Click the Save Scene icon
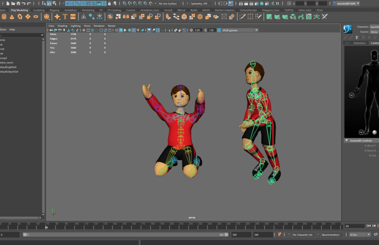The width and height of the screenshot is (379, 245). point(18,3)
